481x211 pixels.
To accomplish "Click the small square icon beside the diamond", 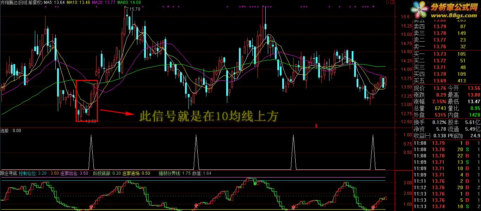I will click(392, 2).
